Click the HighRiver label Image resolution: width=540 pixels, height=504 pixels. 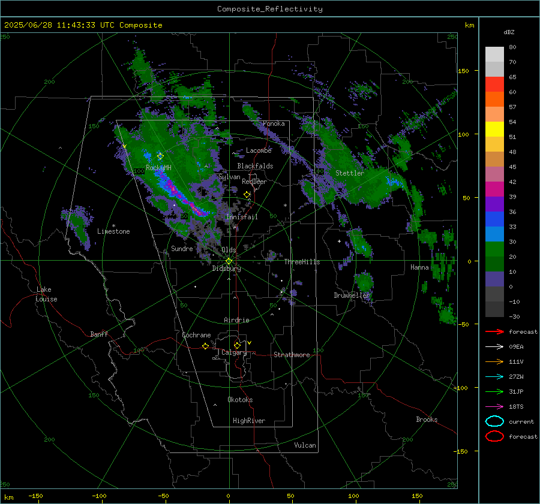coord(249,421)
